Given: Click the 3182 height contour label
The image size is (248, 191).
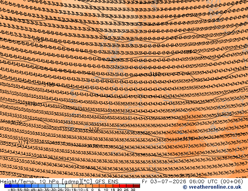Looking at the screenshot, I should point(155,74).
